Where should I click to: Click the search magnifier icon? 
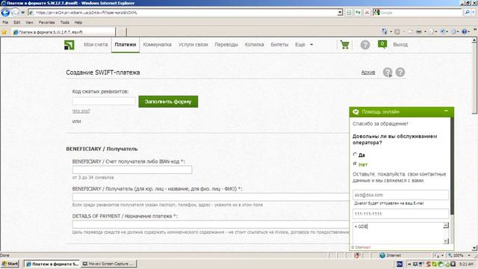click(x=467, y=13)
